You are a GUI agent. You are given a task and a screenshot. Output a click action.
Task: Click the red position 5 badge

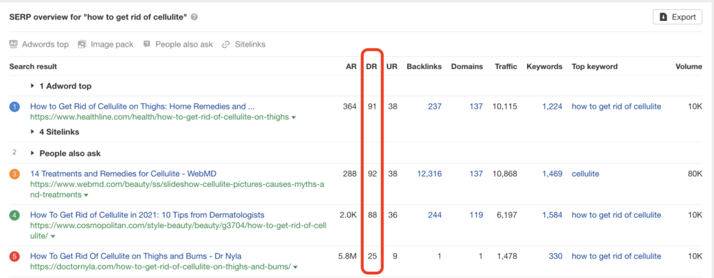(x=15, y=256)
